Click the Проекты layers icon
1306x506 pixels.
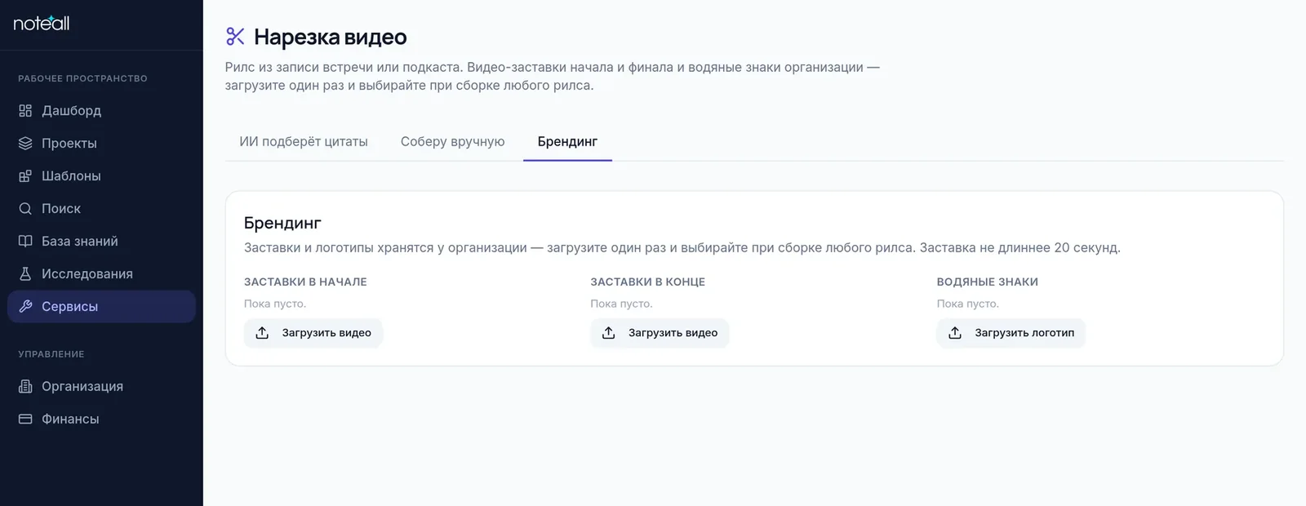click(25, 143)
